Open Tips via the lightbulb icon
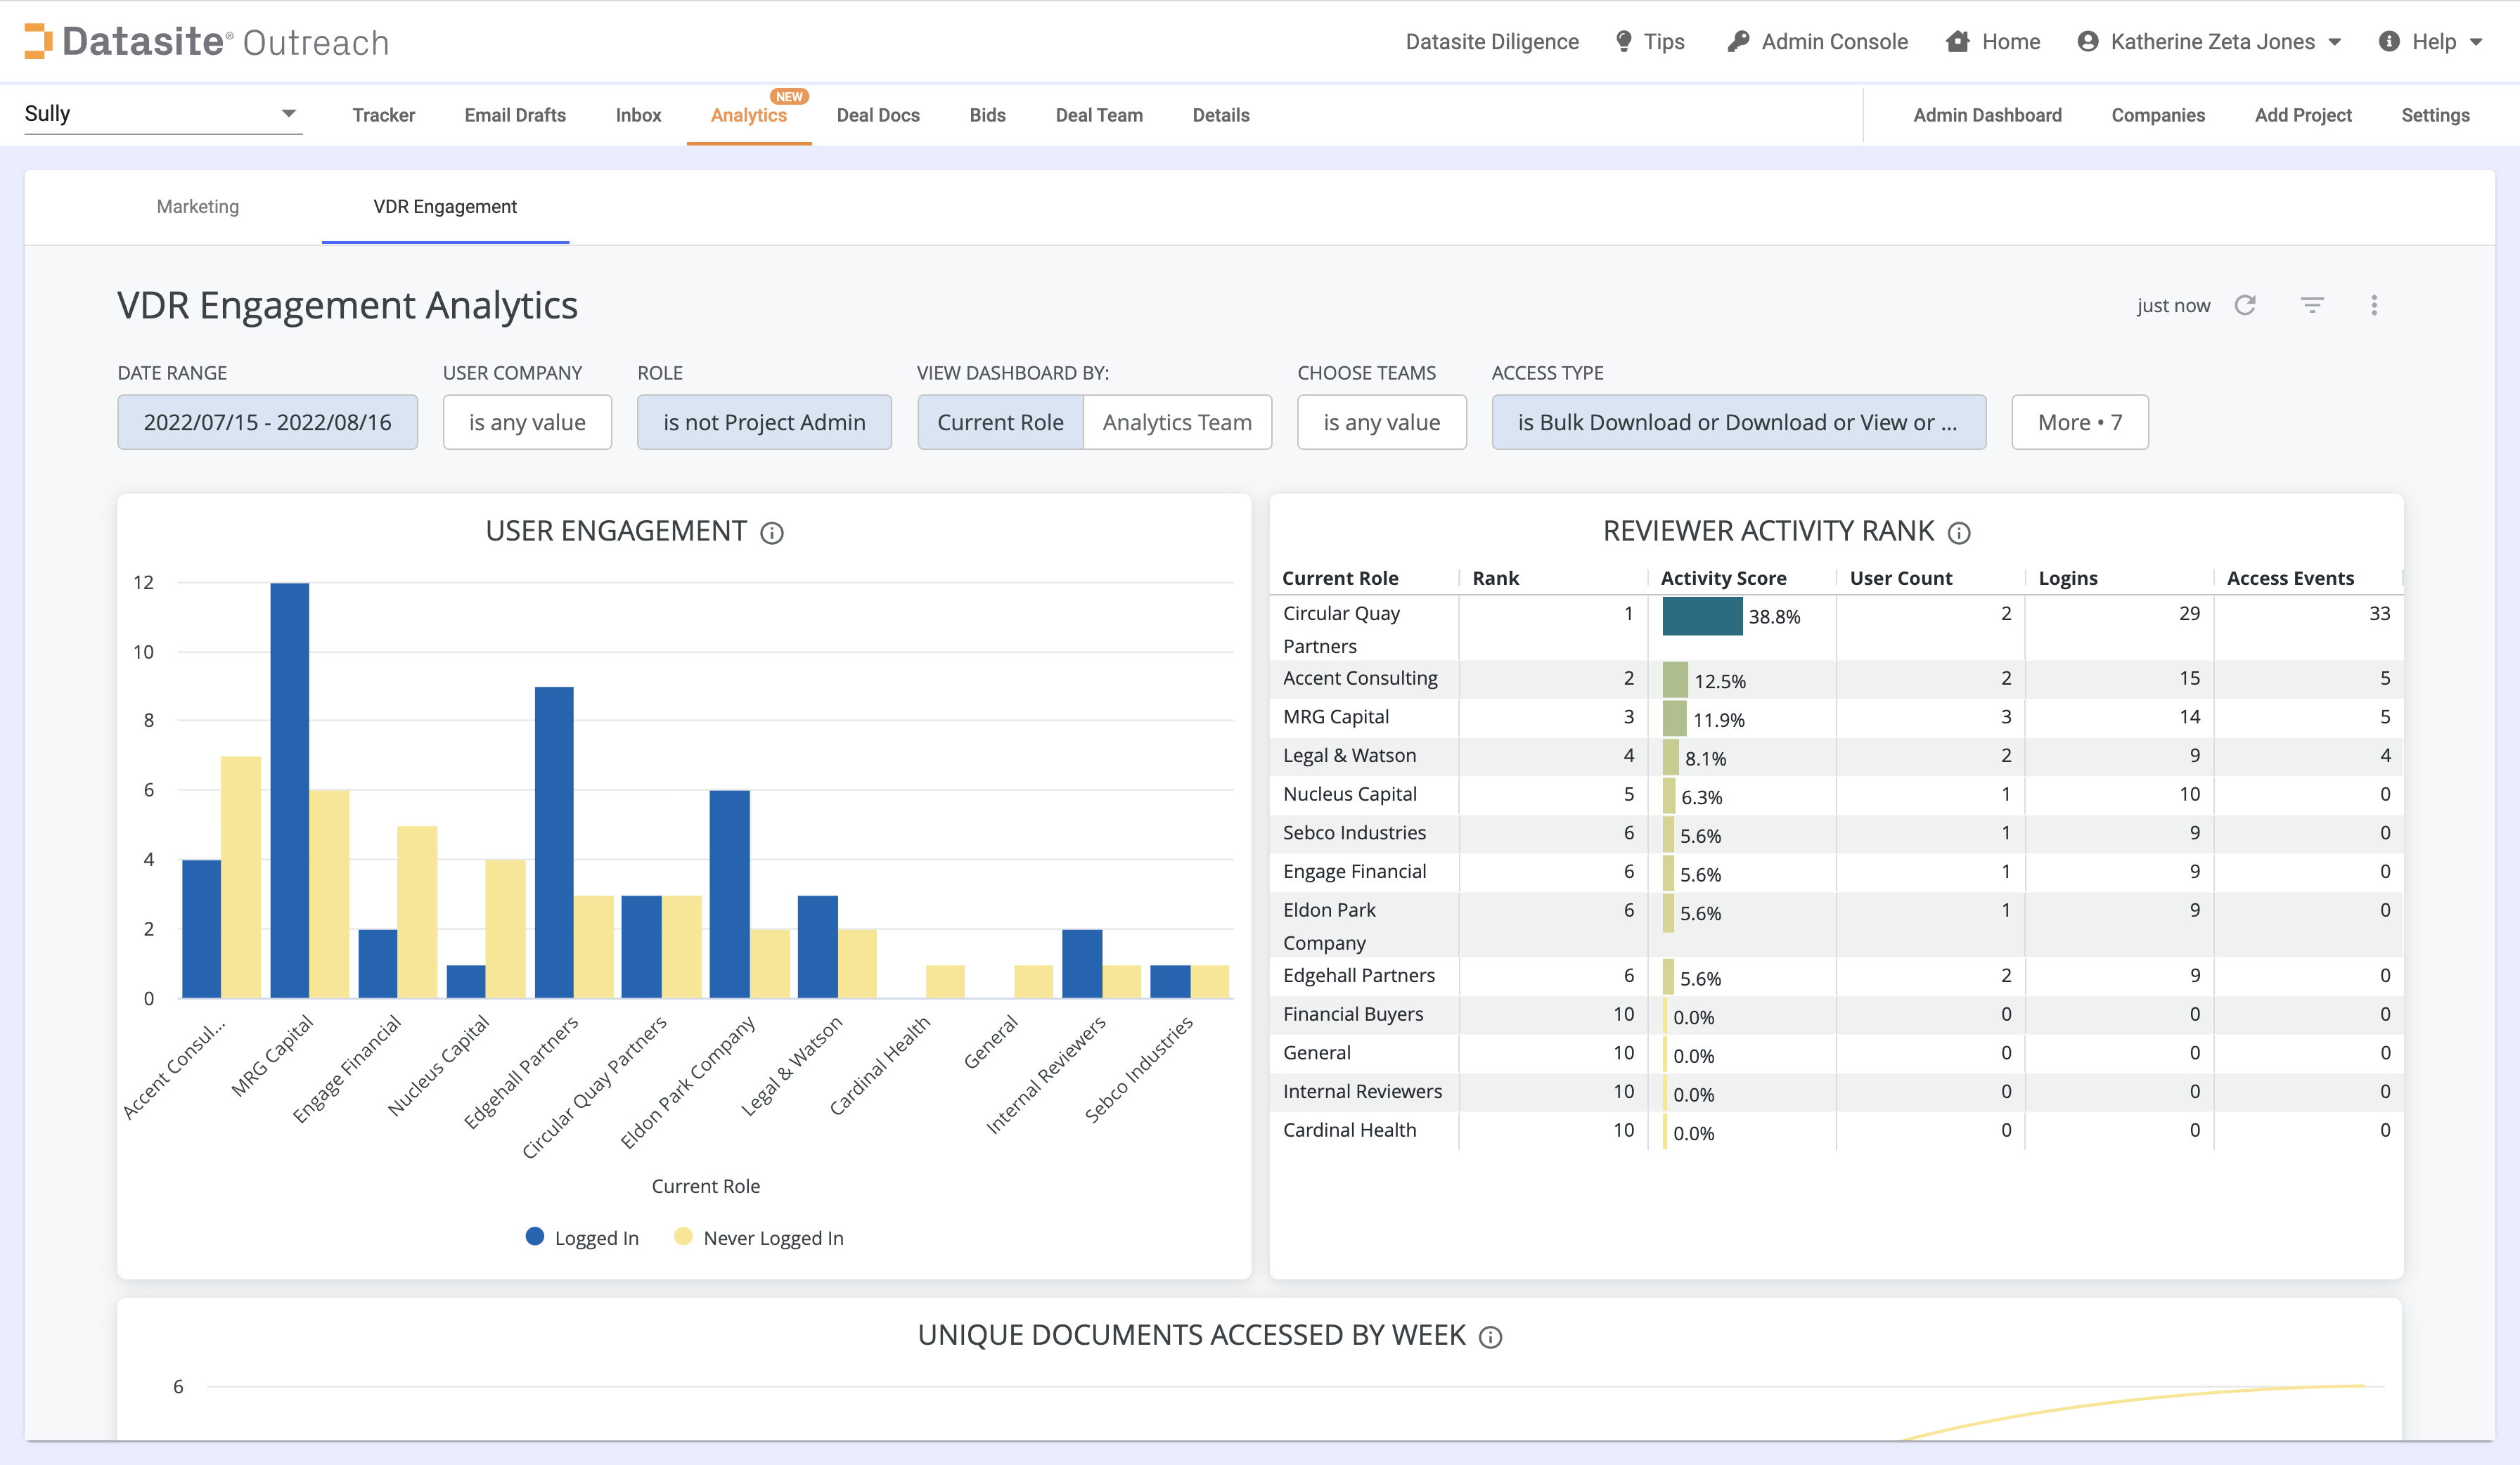Screen dimensions: 2520x1465 pos(1624,41)
